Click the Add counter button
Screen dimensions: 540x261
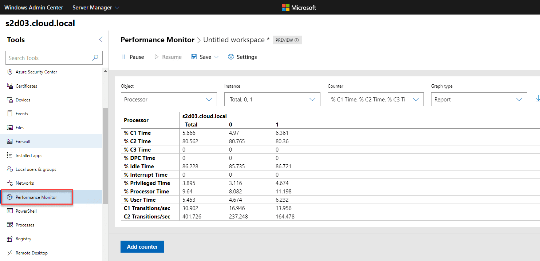(142, 246)
